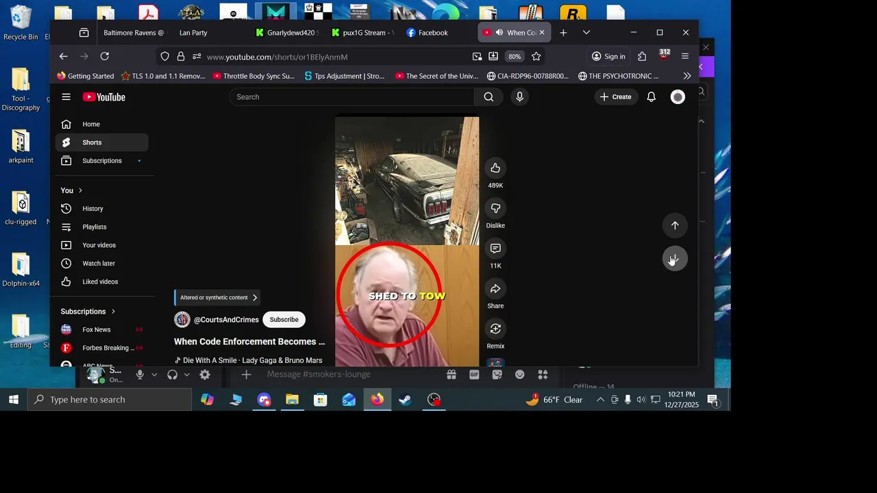The width and height of the screenshot is (877, 493).
Task: Expand the 'Altered or synthetic content' notice
Action: tap(217, 298)
